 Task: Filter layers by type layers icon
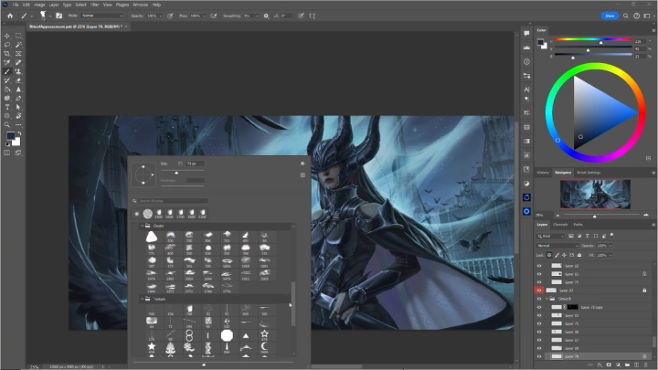(x=587, y=236)
